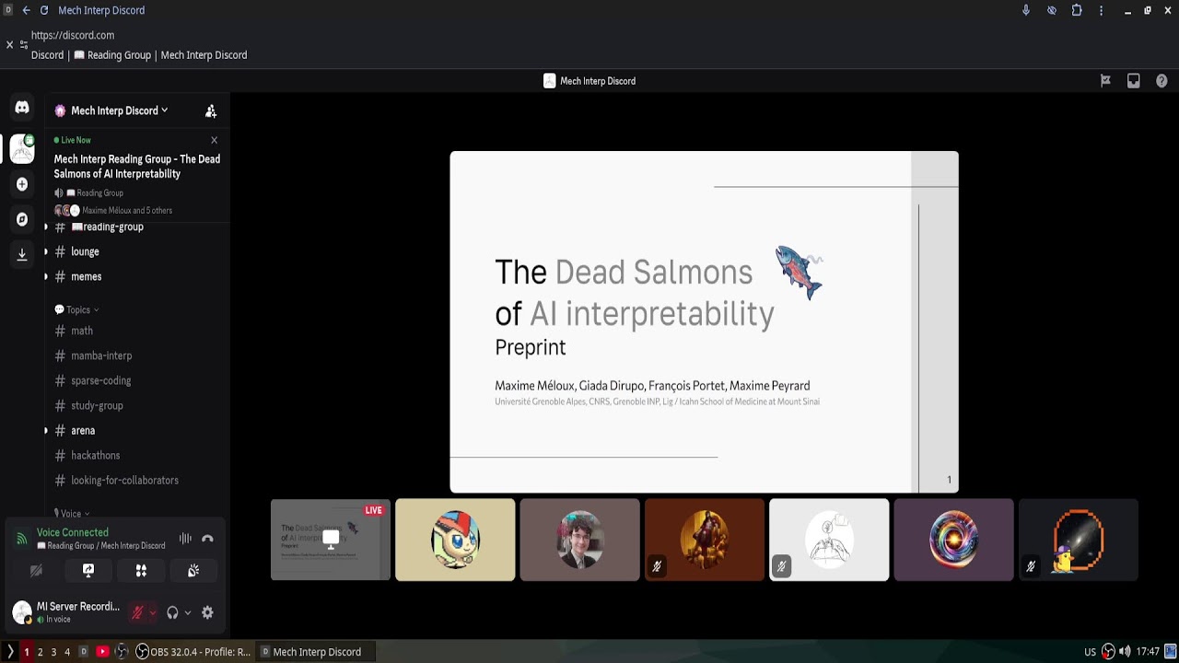Open the Download Apps arrow icon
The image size is (1179, 663).
[22, 254]
